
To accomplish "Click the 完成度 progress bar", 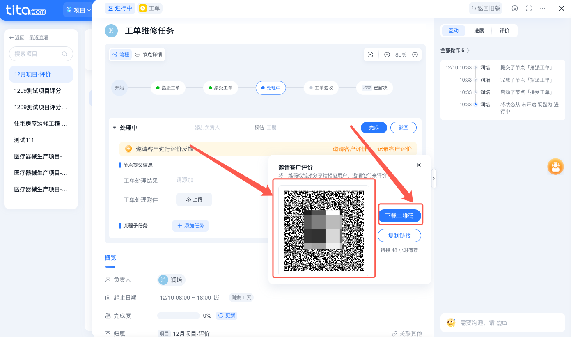I will click(179, 316).
